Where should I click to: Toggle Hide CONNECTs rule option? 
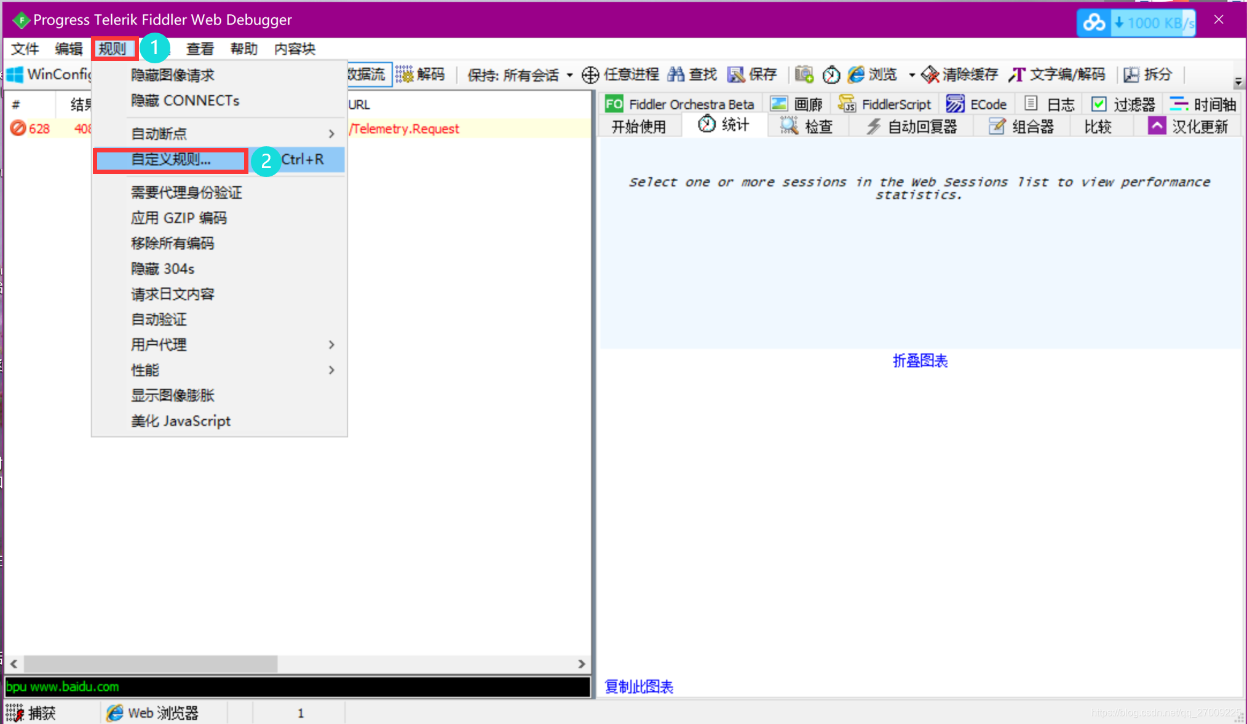coord(185,100)
